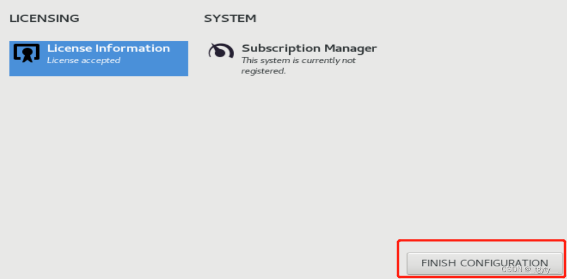Open the Subscription Manager title
This screenshot has height=279, width=567.
coord(309,48)
